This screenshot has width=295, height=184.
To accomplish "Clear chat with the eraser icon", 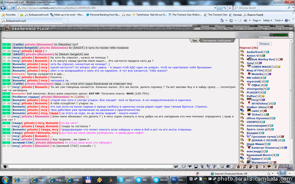I will click(x=183, y=166).
